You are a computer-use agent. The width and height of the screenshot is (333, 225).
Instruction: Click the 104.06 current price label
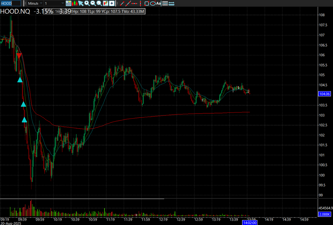click(325, 94)
